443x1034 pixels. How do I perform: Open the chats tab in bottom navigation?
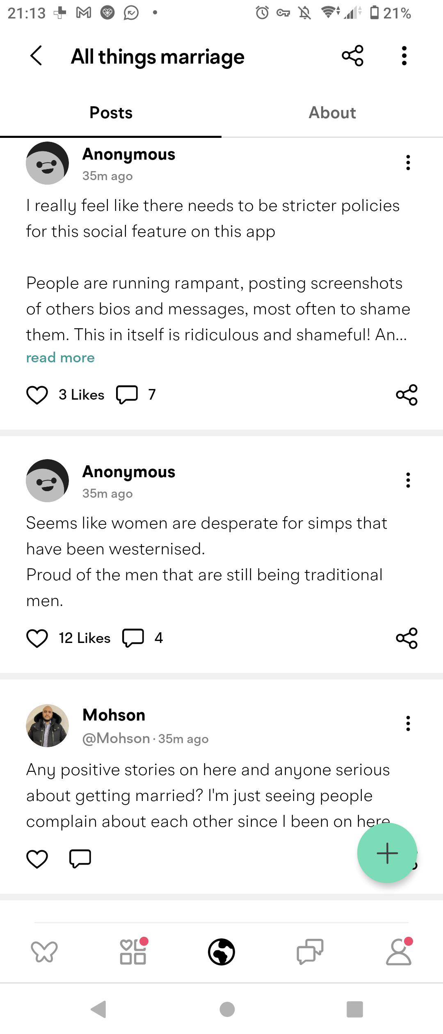tap(310, 952)
